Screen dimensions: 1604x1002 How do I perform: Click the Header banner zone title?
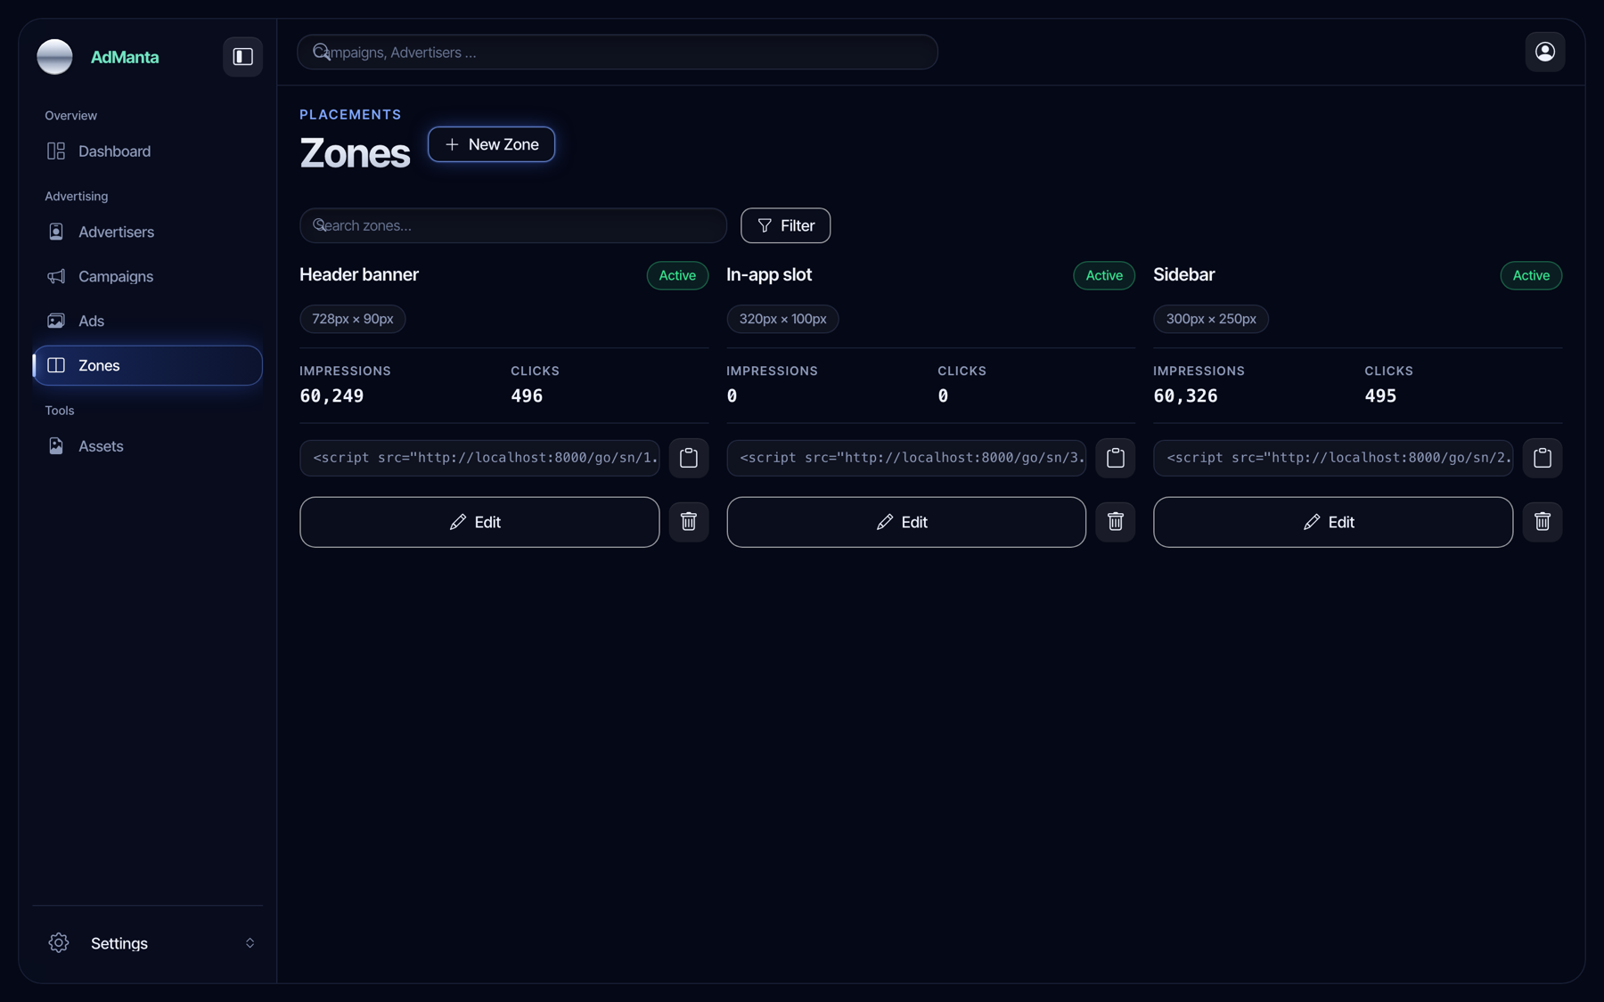point(359,274)
